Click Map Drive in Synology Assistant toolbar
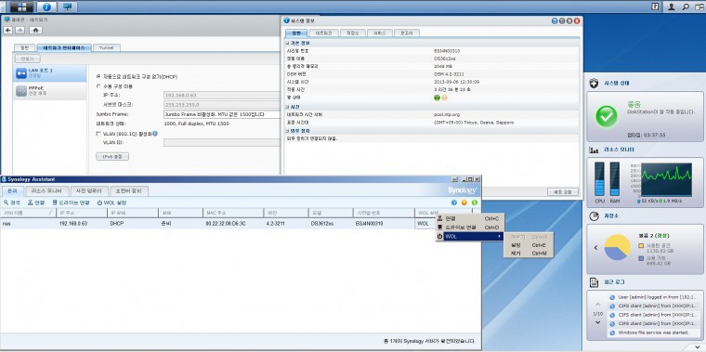 71,203
